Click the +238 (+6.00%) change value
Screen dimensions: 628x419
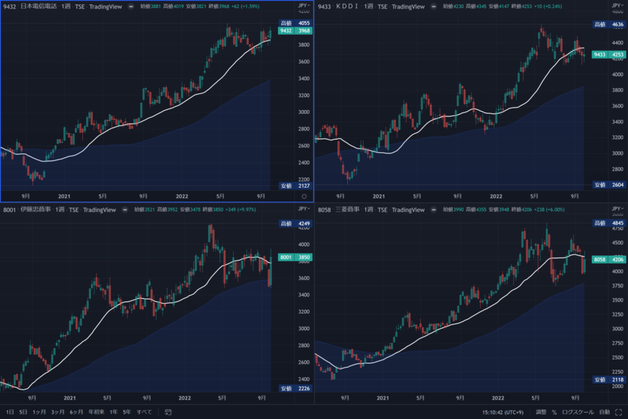(549, 210)
